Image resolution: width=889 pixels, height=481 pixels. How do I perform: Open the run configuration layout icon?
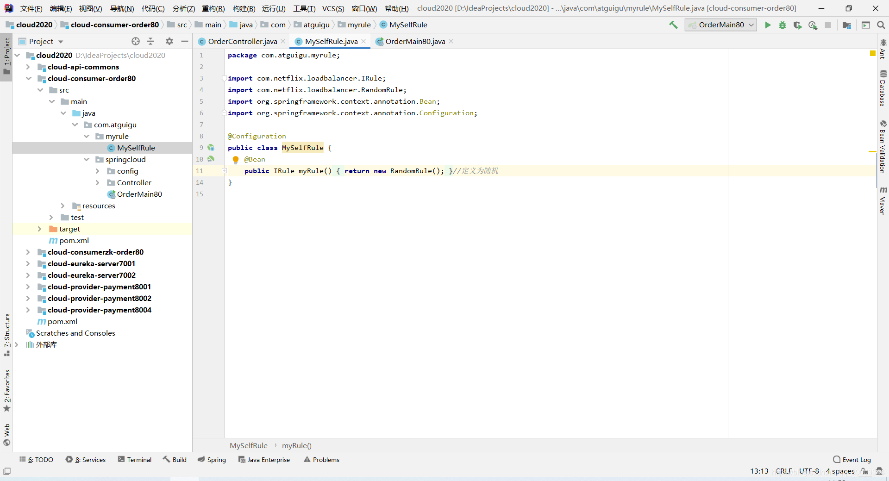pos(866,25)
